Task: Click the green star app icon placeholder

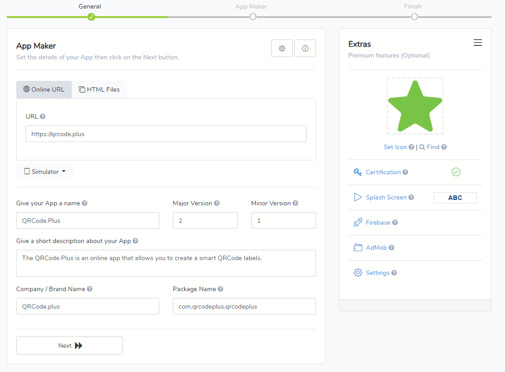Action: [415, 106]
